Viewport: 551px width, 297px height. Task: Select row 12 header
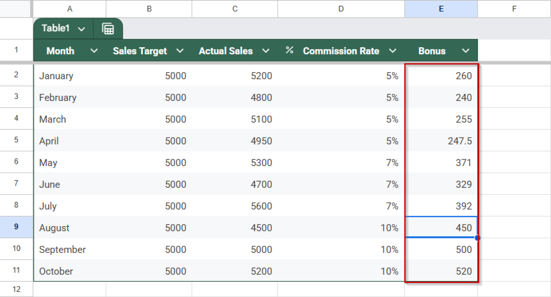tap(16, 289)
